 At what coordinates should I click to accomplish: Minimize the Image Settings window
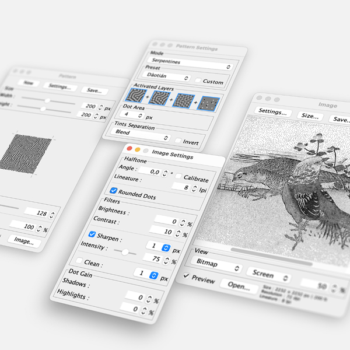point(138,150)
